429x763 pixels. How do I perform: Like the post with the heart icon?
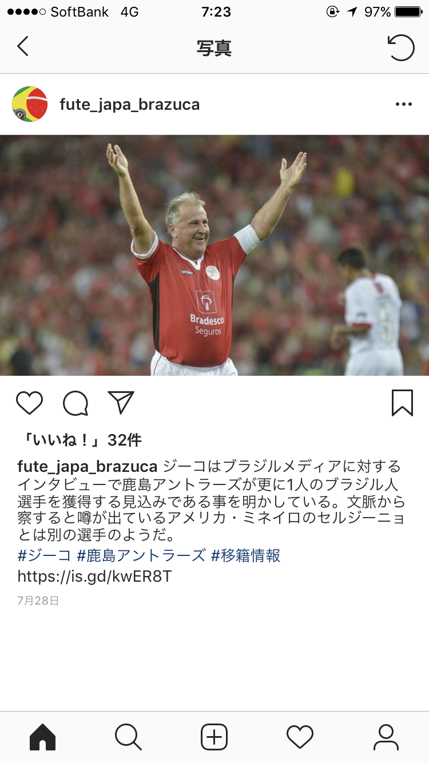pyautogui.click(x=30, y=403)
